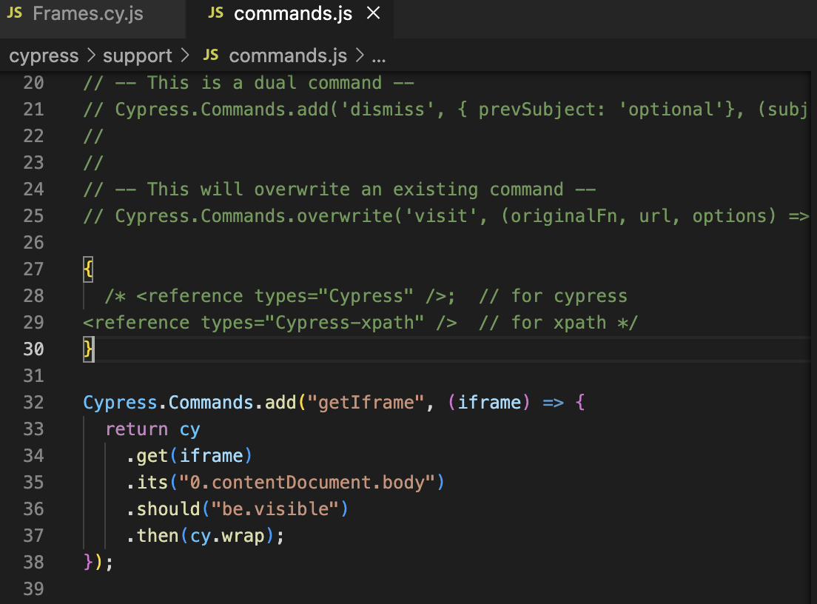Close the commands.js tab
The width and height of the screenshot is (817, 604).
point(373,13)
